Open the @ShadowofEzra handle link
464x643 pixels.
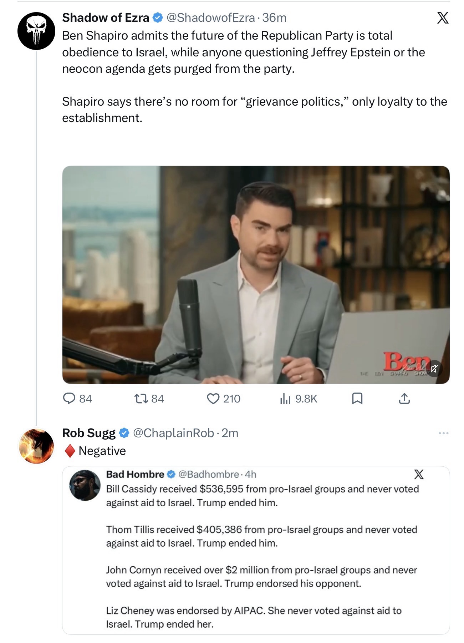(211, 17)
